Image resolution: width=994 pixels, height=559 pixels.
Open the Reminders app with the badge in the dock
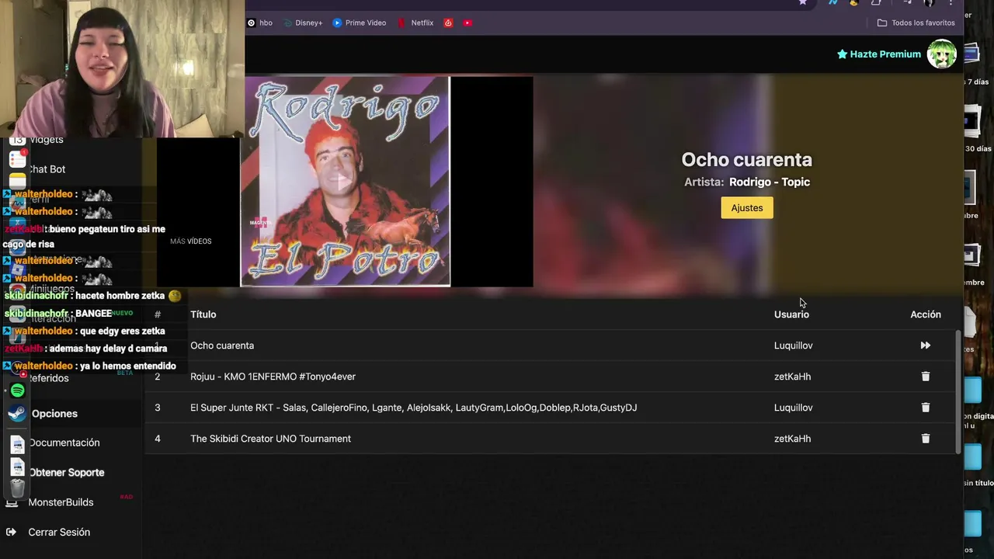17,159
